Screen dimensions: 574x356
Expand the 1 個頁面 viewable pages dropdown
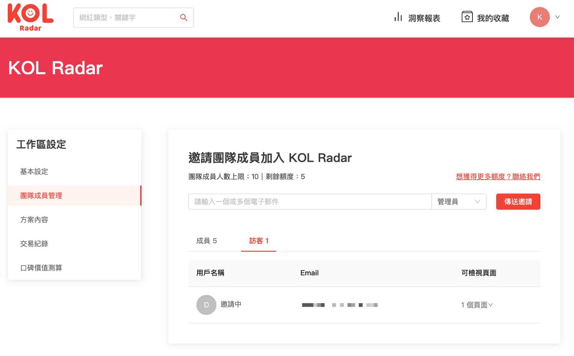point(477,305)
